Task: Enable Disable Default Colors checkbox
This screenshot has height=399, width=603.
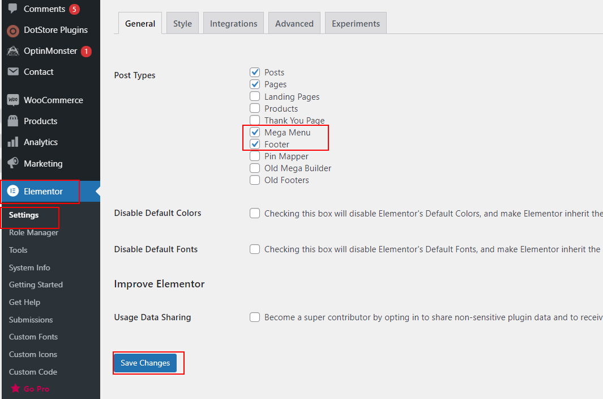Action: pos(255,213)
